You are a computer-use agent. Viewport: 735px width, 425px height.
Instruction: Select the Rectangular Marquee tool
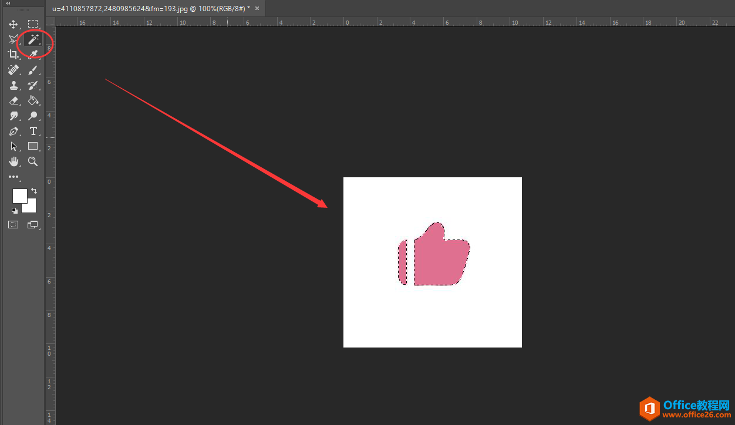pyautogui.click(x=33, y=24)
